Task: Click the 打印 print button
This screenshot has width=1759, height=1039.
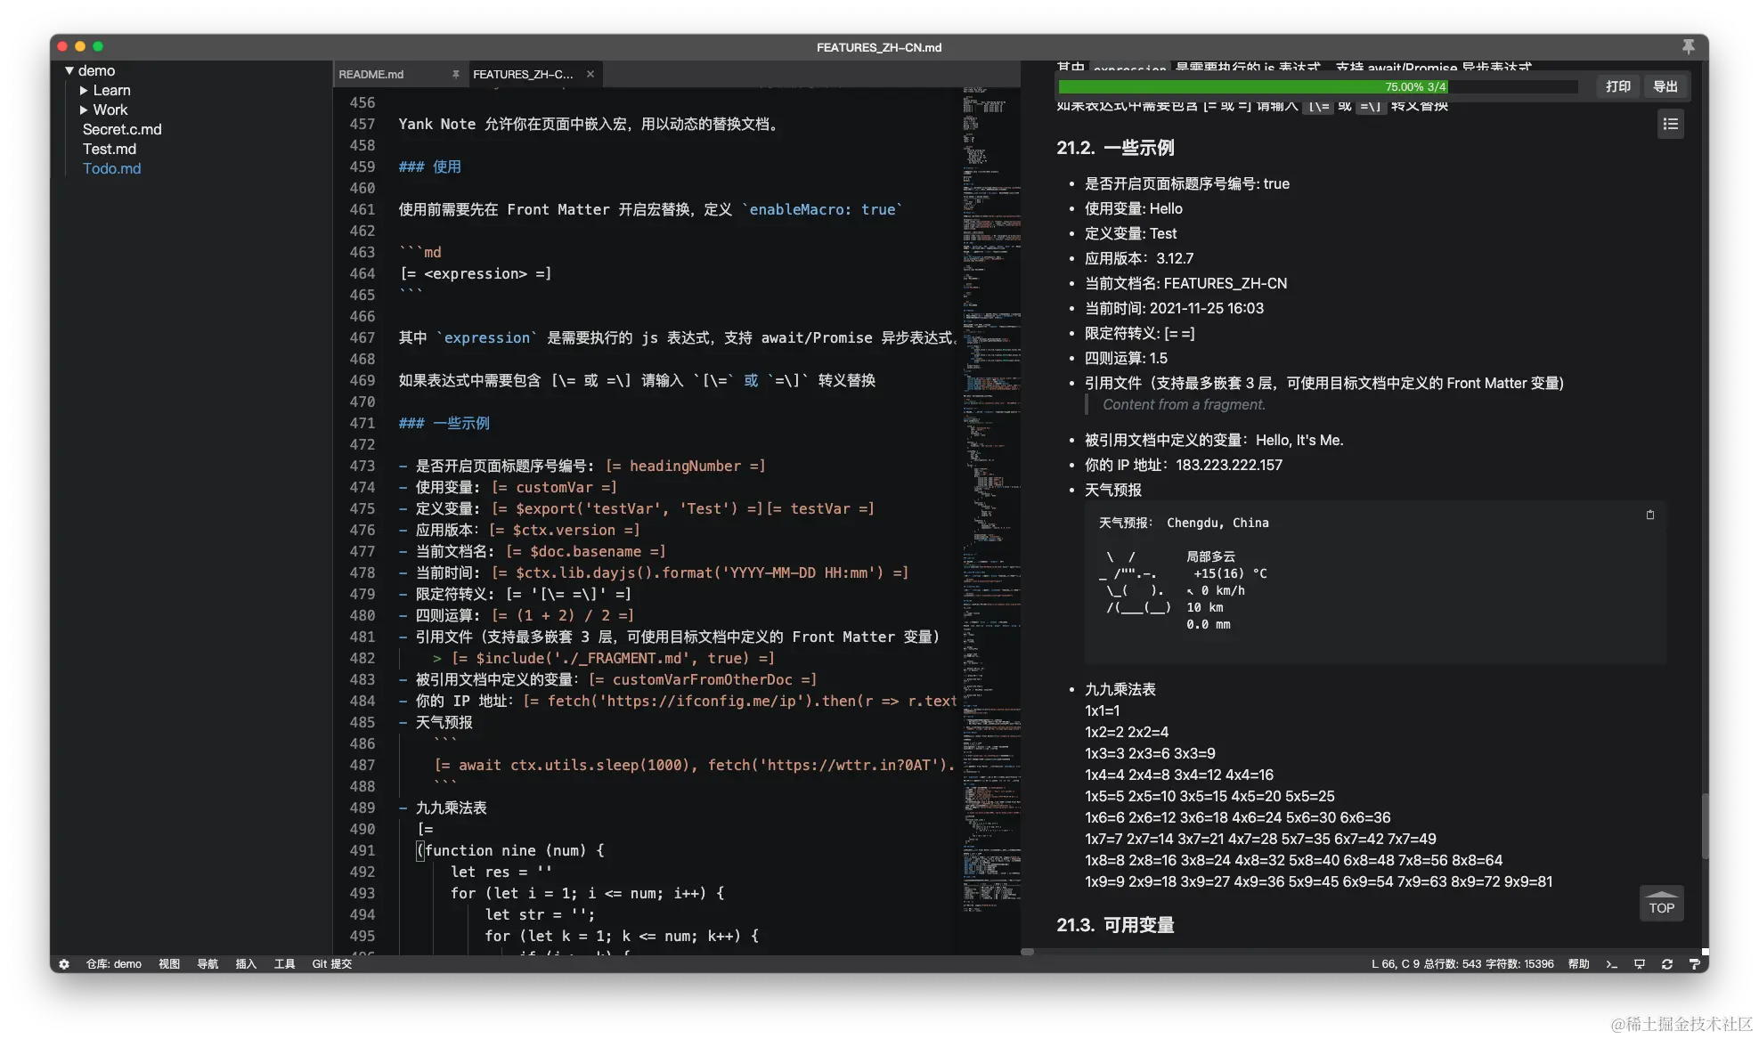Action: point(1617,86)
